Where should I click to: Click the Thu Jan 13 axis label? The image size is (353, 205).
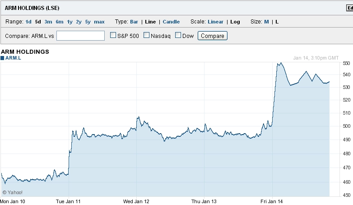pyautogui.click(x=204, y=201)
